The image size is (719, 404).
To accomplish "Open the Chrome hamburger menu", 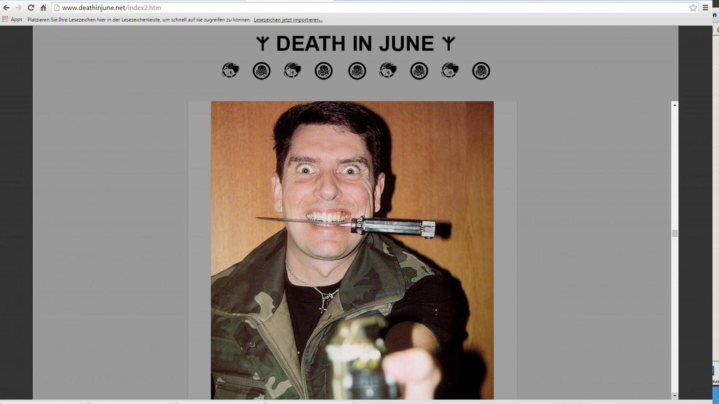I will pyautogui.click(x=706, y=7).
